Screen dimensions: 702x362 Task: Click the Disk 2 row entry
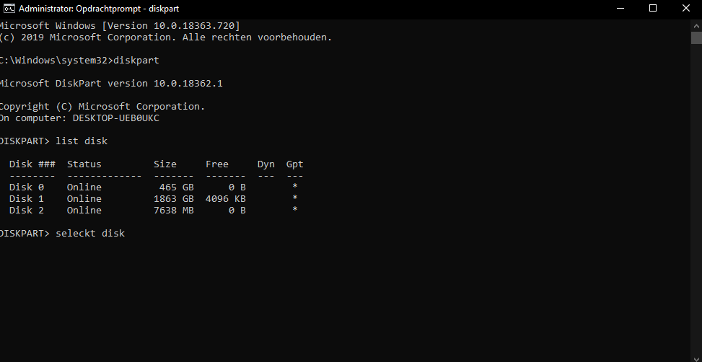click(x=154, y=211)
